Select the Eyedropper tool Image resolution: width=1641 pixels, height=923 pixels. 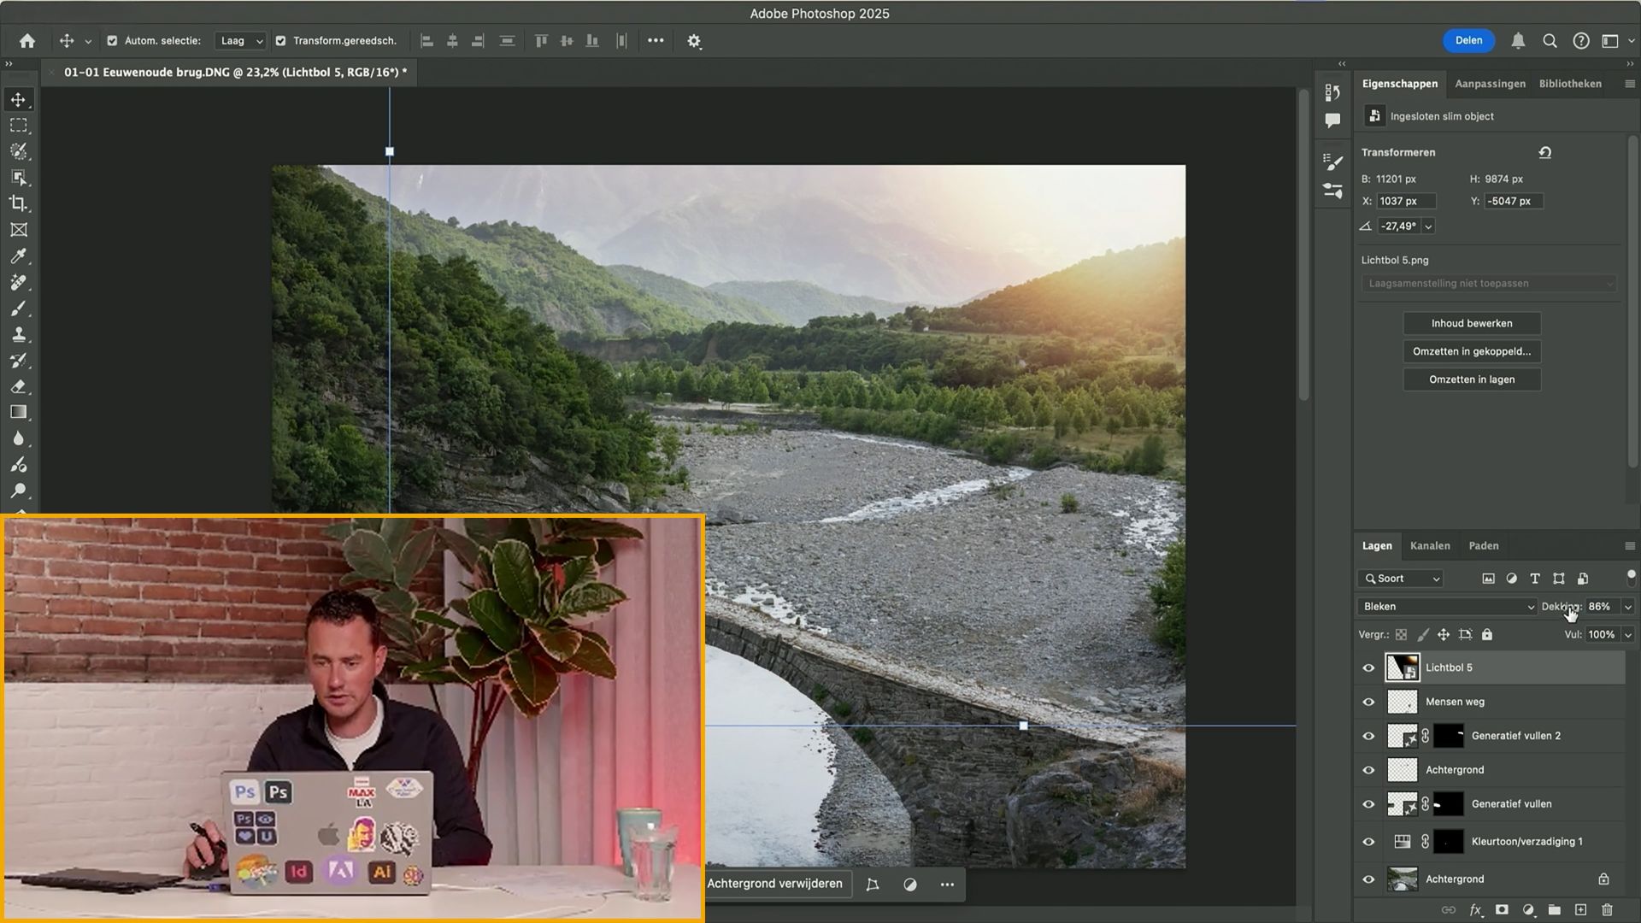[20, 256]
